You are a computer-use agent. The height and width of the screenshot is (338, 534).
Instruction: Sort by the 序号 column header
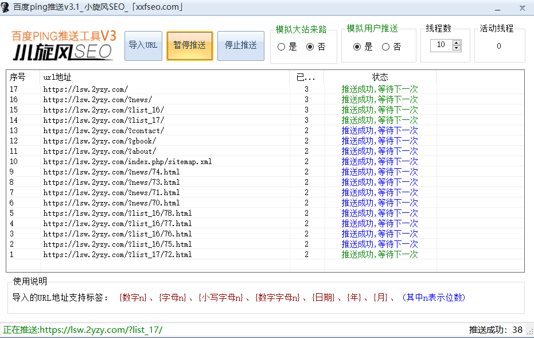pos(23,77)
